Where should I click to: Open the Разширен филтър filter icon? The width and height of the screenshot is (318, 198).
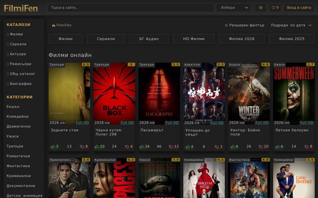pos(226,25)
